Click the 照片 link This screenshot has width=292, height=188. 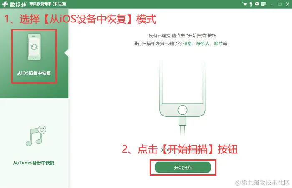[218, 44]
